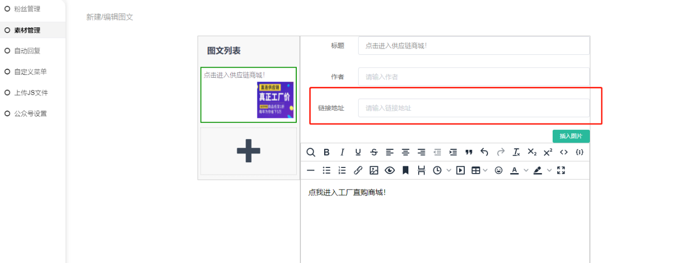Select 自定义菜单 from the sidebar
This screenshot has height=263, width=686.
point(30,72)
